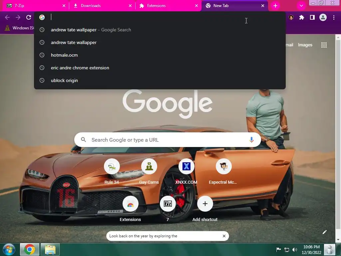341x256 pixels.
Task: Click Add shortcut button
Action: 205,209
